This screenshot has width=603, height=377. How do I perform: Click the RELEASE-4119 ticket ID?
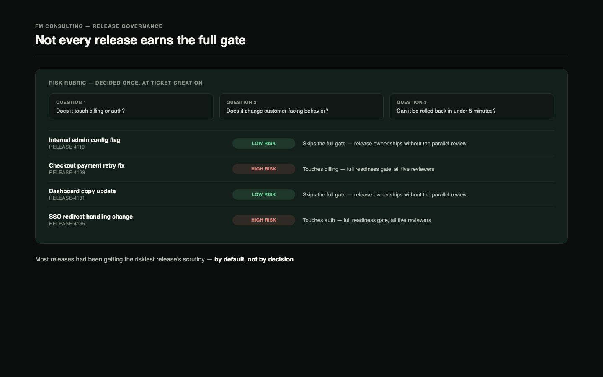click(67, 147)
